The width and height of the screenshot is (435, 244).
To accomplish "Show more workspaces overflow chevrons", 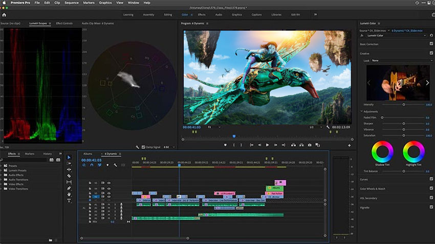I will (x=315, y=15).
